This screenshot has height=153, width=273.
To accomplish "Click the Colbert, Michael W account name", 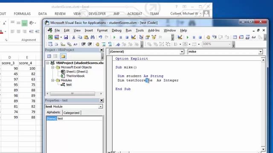I will click(x=184, y=14).
